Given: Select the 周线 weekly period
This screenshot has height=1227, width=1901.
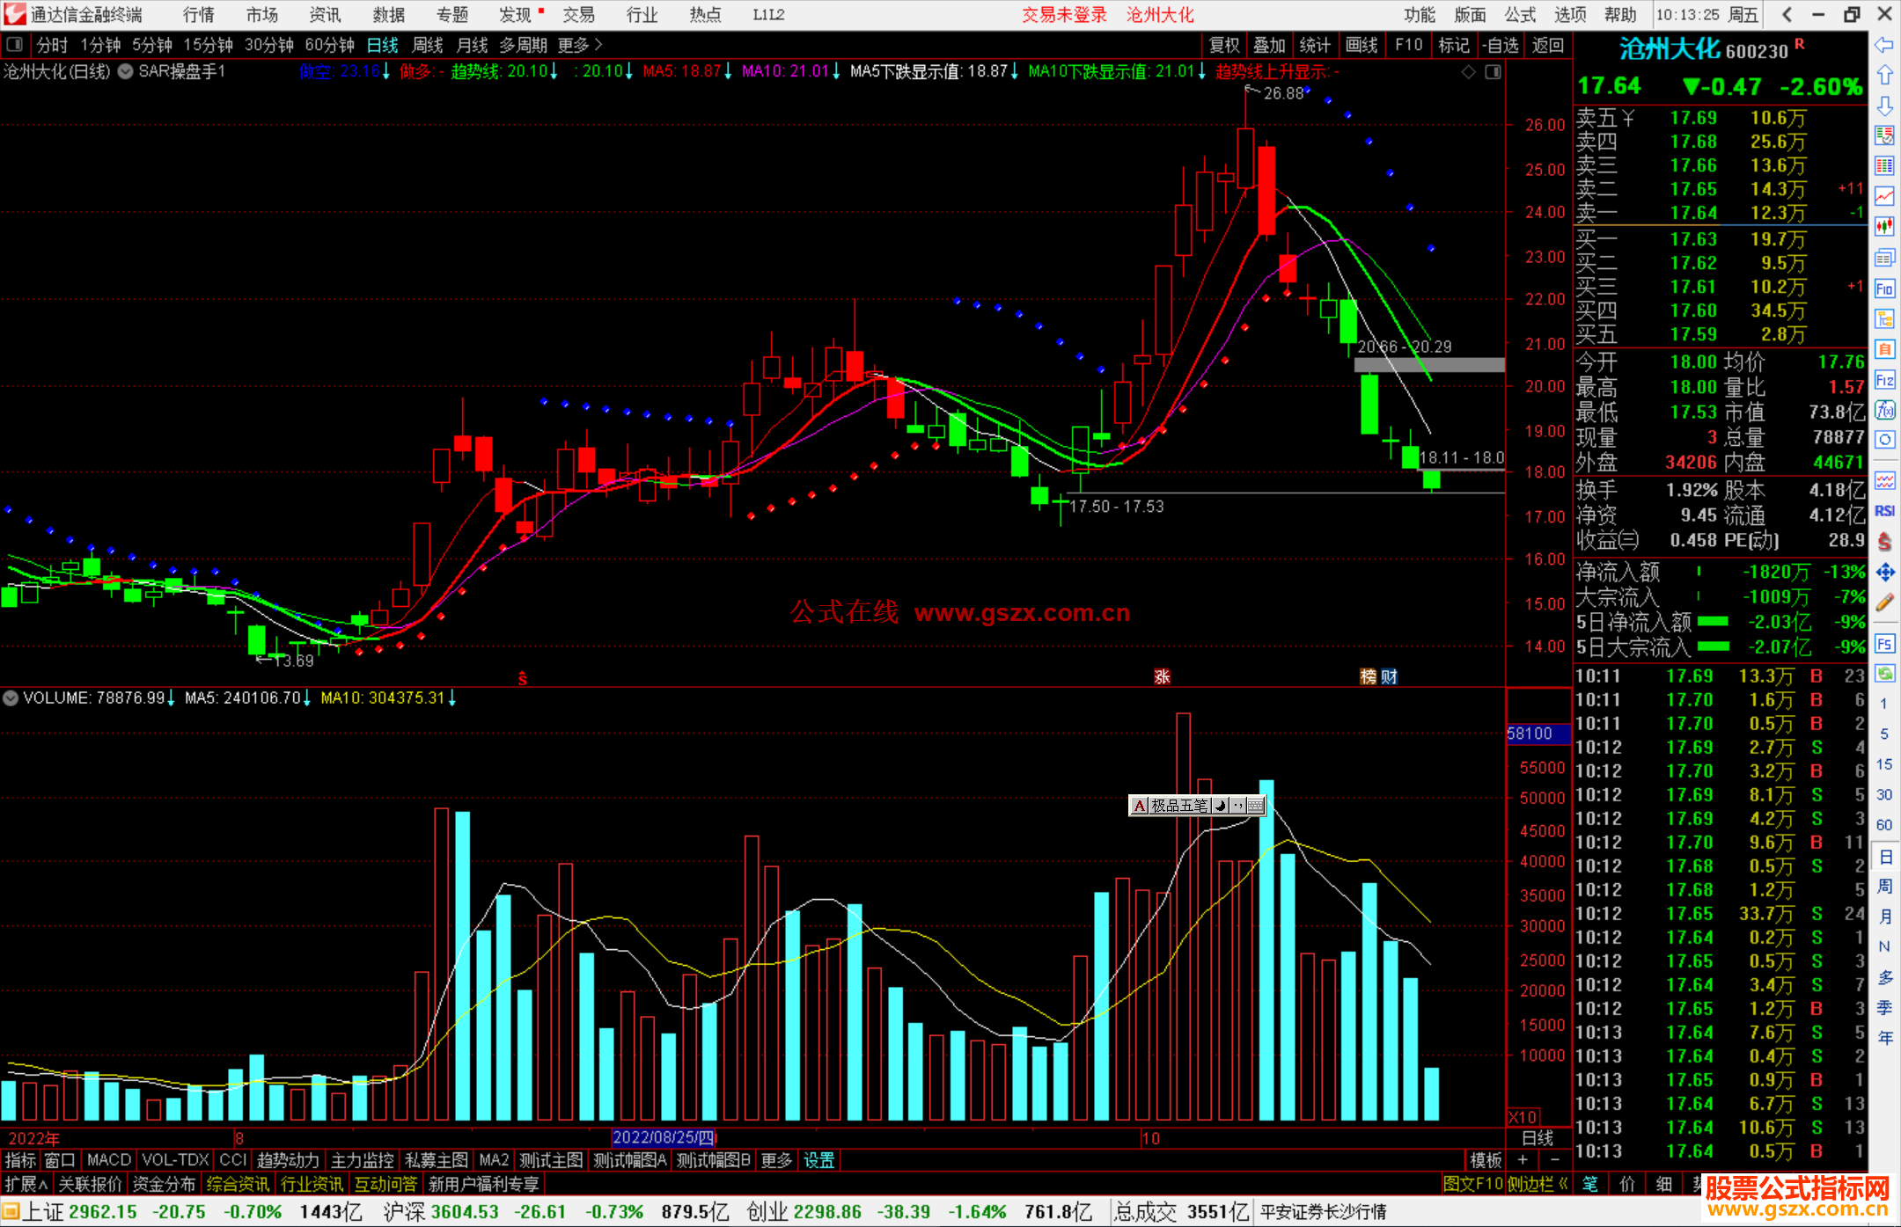Looking at the screenshot, I should point(428,45).
